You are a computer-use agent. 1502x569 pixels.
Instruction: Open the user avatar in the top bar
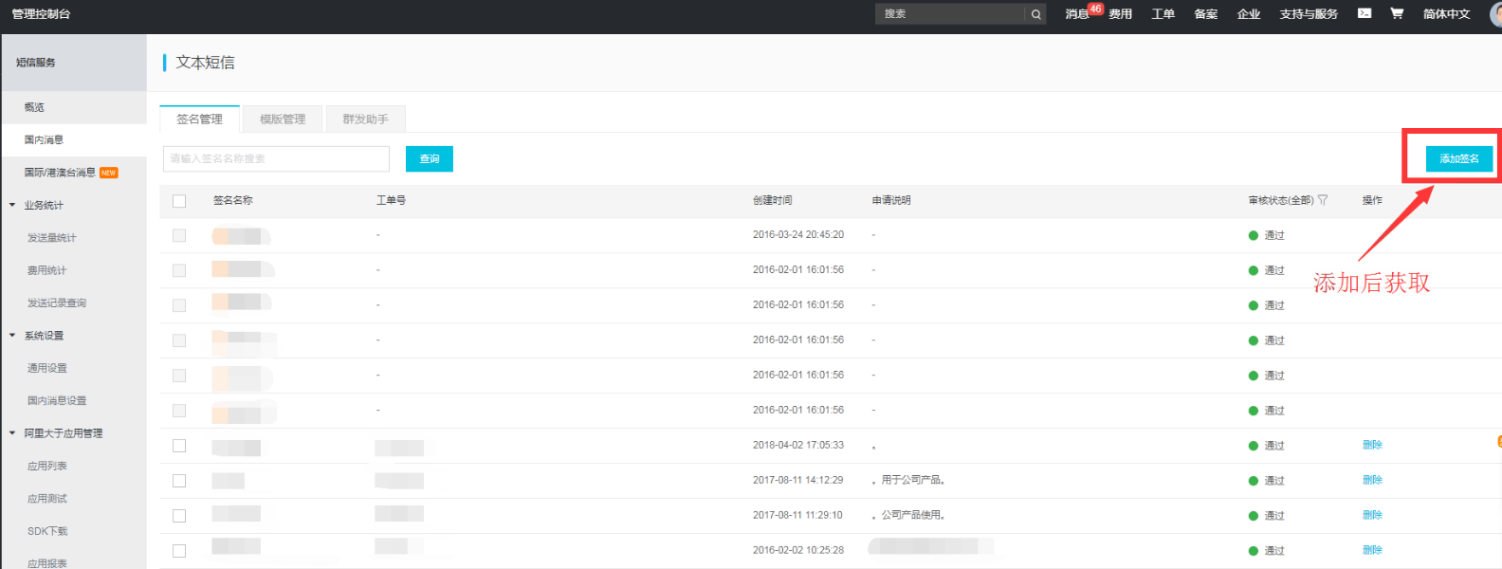pos(1496,14)
